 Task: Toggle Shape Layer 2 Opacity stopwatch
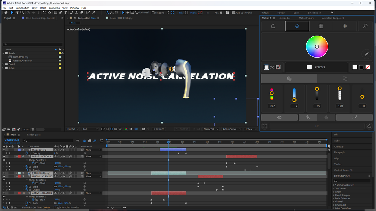(x=26, y=153)
